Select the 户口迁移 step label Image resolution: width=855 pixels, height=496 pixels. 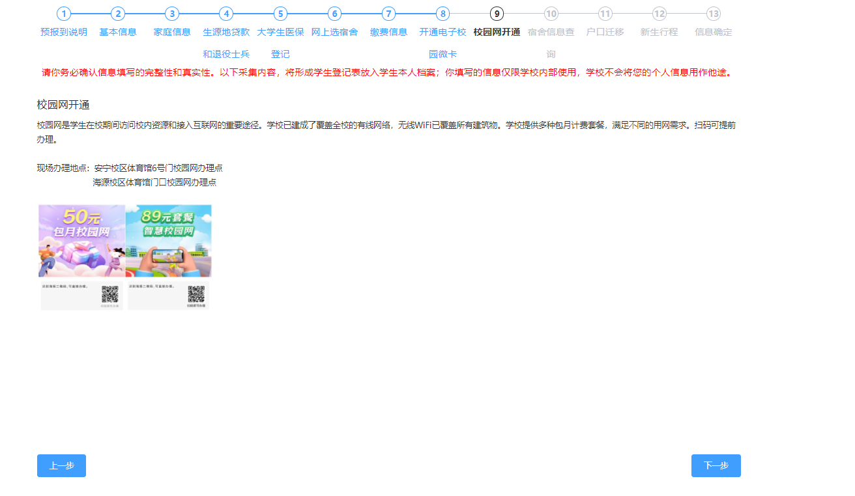pos(604,31)
